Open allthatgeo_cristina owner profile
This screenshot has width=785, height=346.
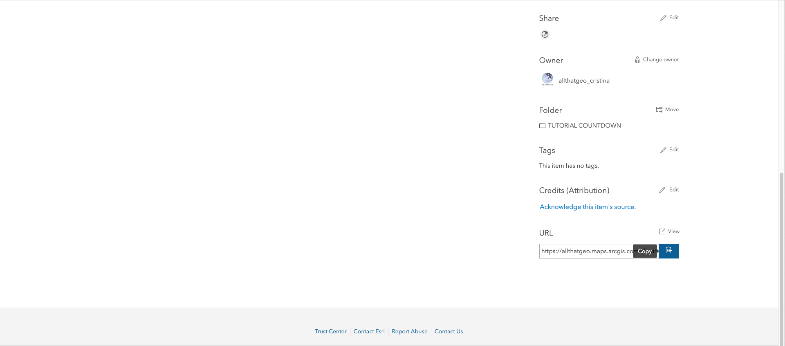(584, 81)
